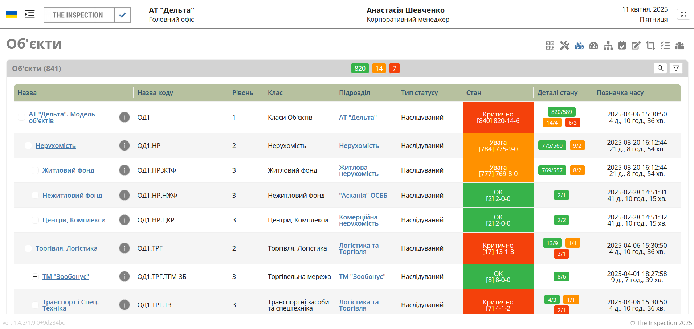
Task: Open the Нежитловий фонд object link
Action: coord(72,196)
